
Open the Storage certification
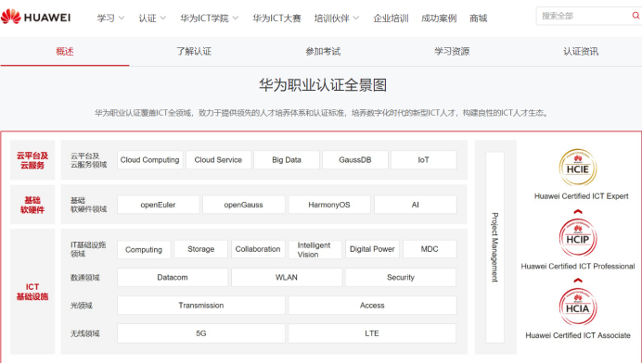click(x=200, y=249)
